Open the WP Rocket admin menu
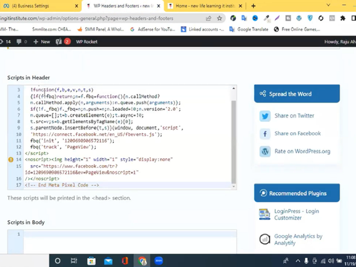356x267 pixels. (86, 42)
